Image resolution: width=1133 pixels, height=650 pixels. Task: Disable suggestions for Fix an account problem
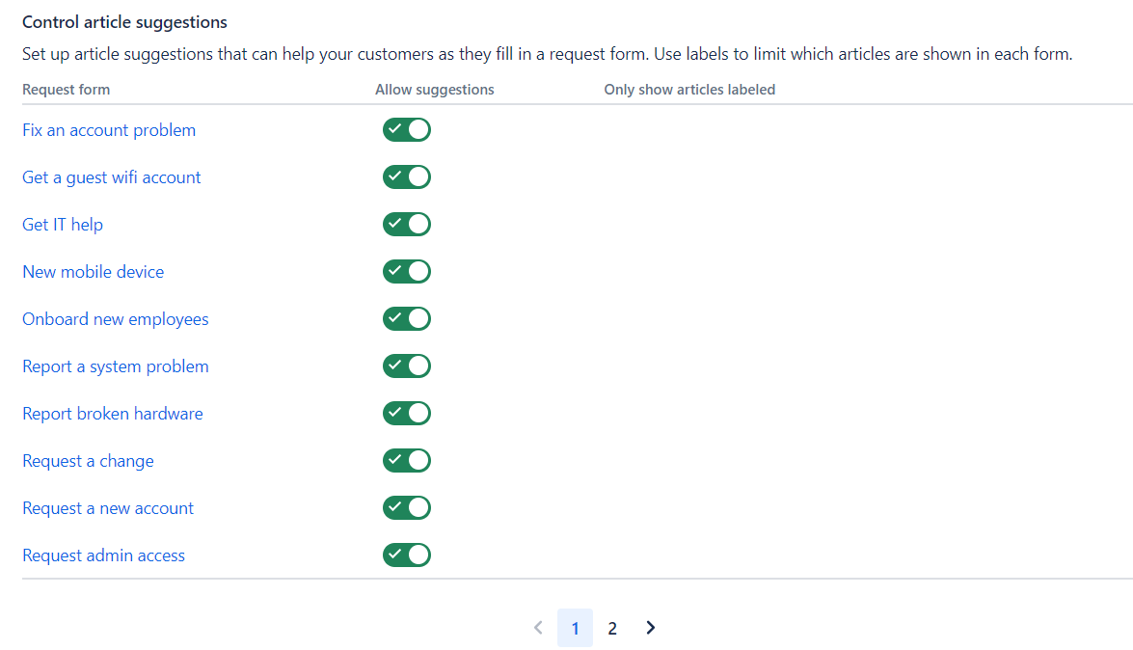tap(406, 130)
